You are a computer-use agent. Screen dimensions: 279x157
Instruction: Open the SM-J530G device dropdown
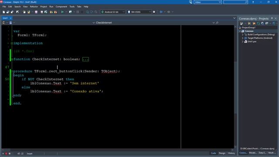(139, 12)
